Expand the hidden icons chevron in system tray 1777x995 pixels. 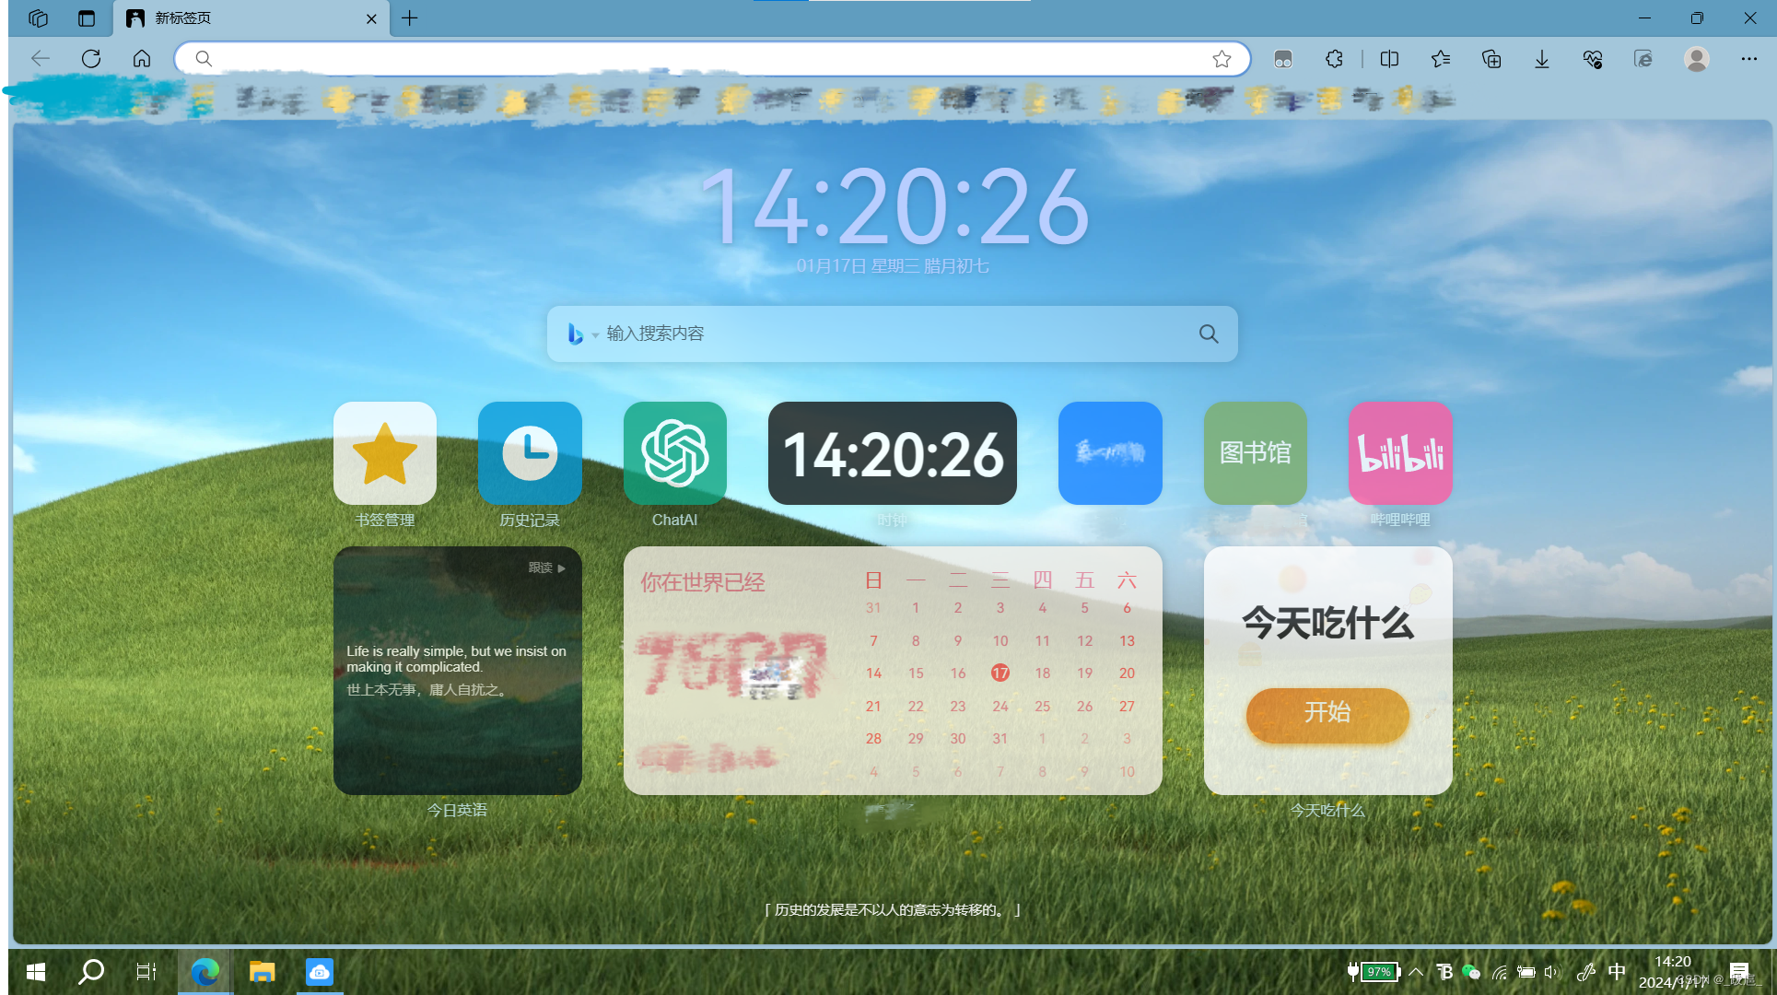1416,971
